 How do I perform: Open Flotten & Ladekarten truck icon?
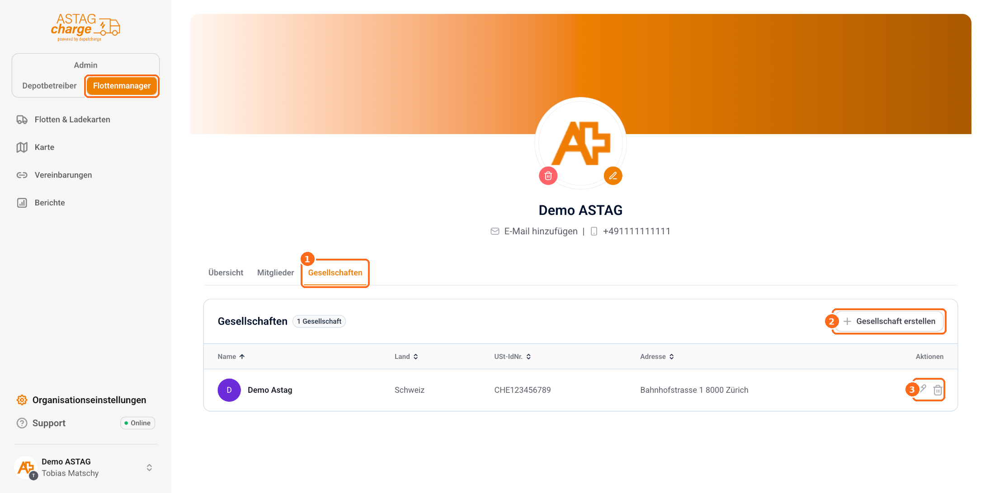22,120
